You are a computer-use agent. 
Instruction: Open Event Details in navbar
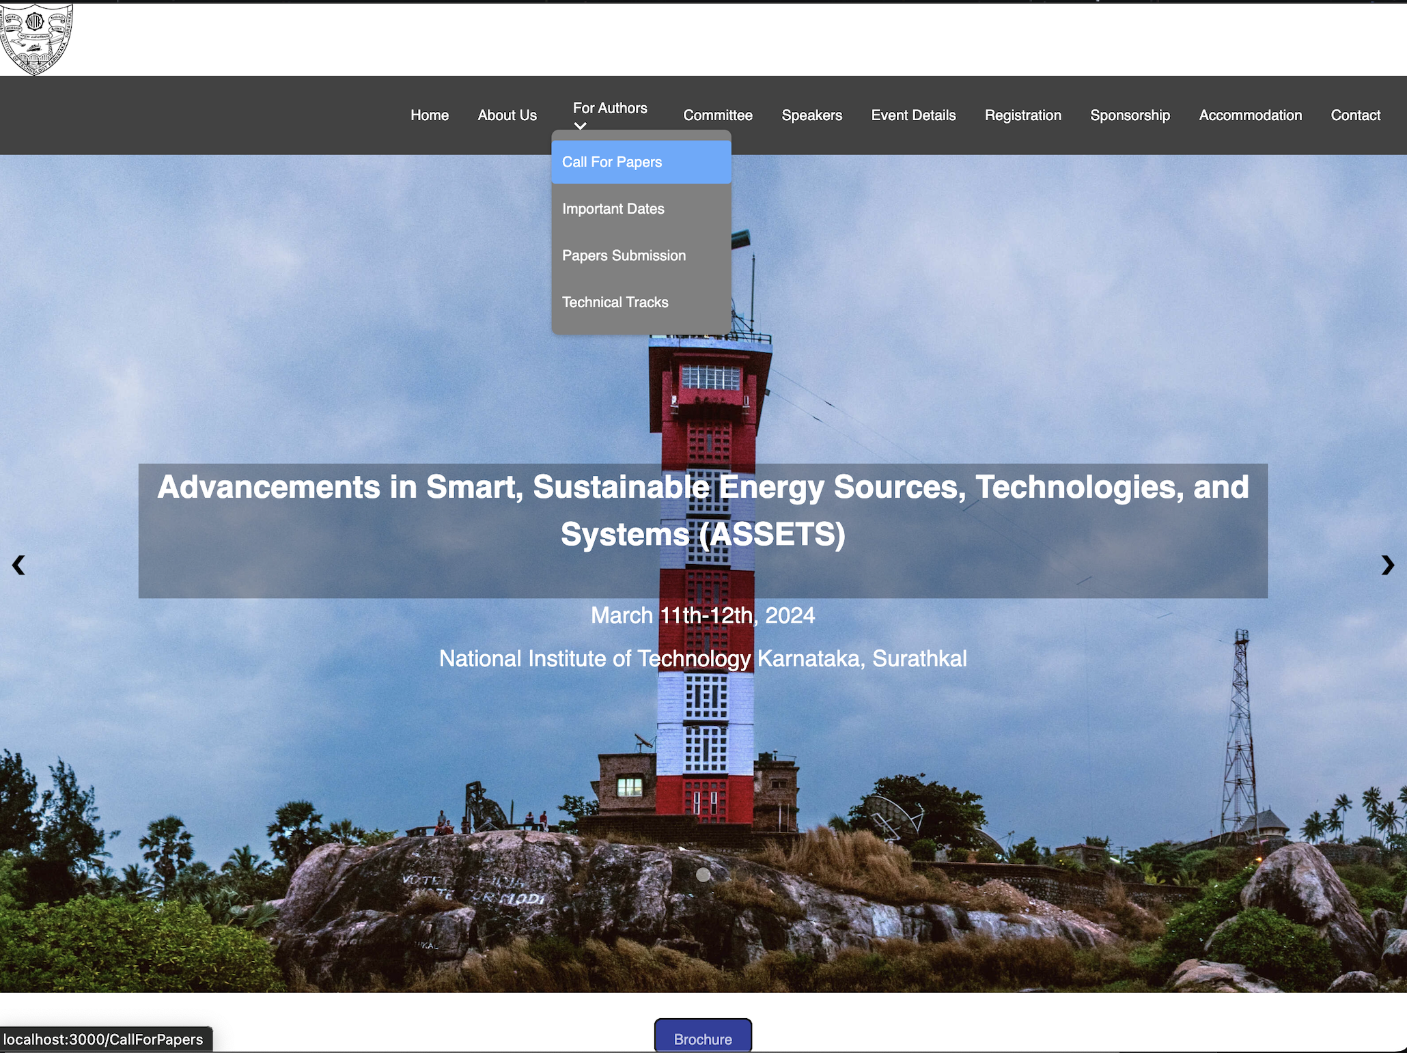pyautogui.click(x=913, y=115)
